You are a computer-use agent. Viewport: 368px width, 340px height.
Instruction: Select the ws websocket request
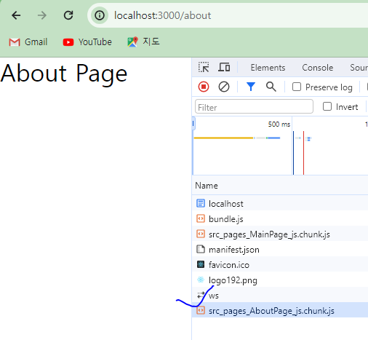tap(280, 296)
